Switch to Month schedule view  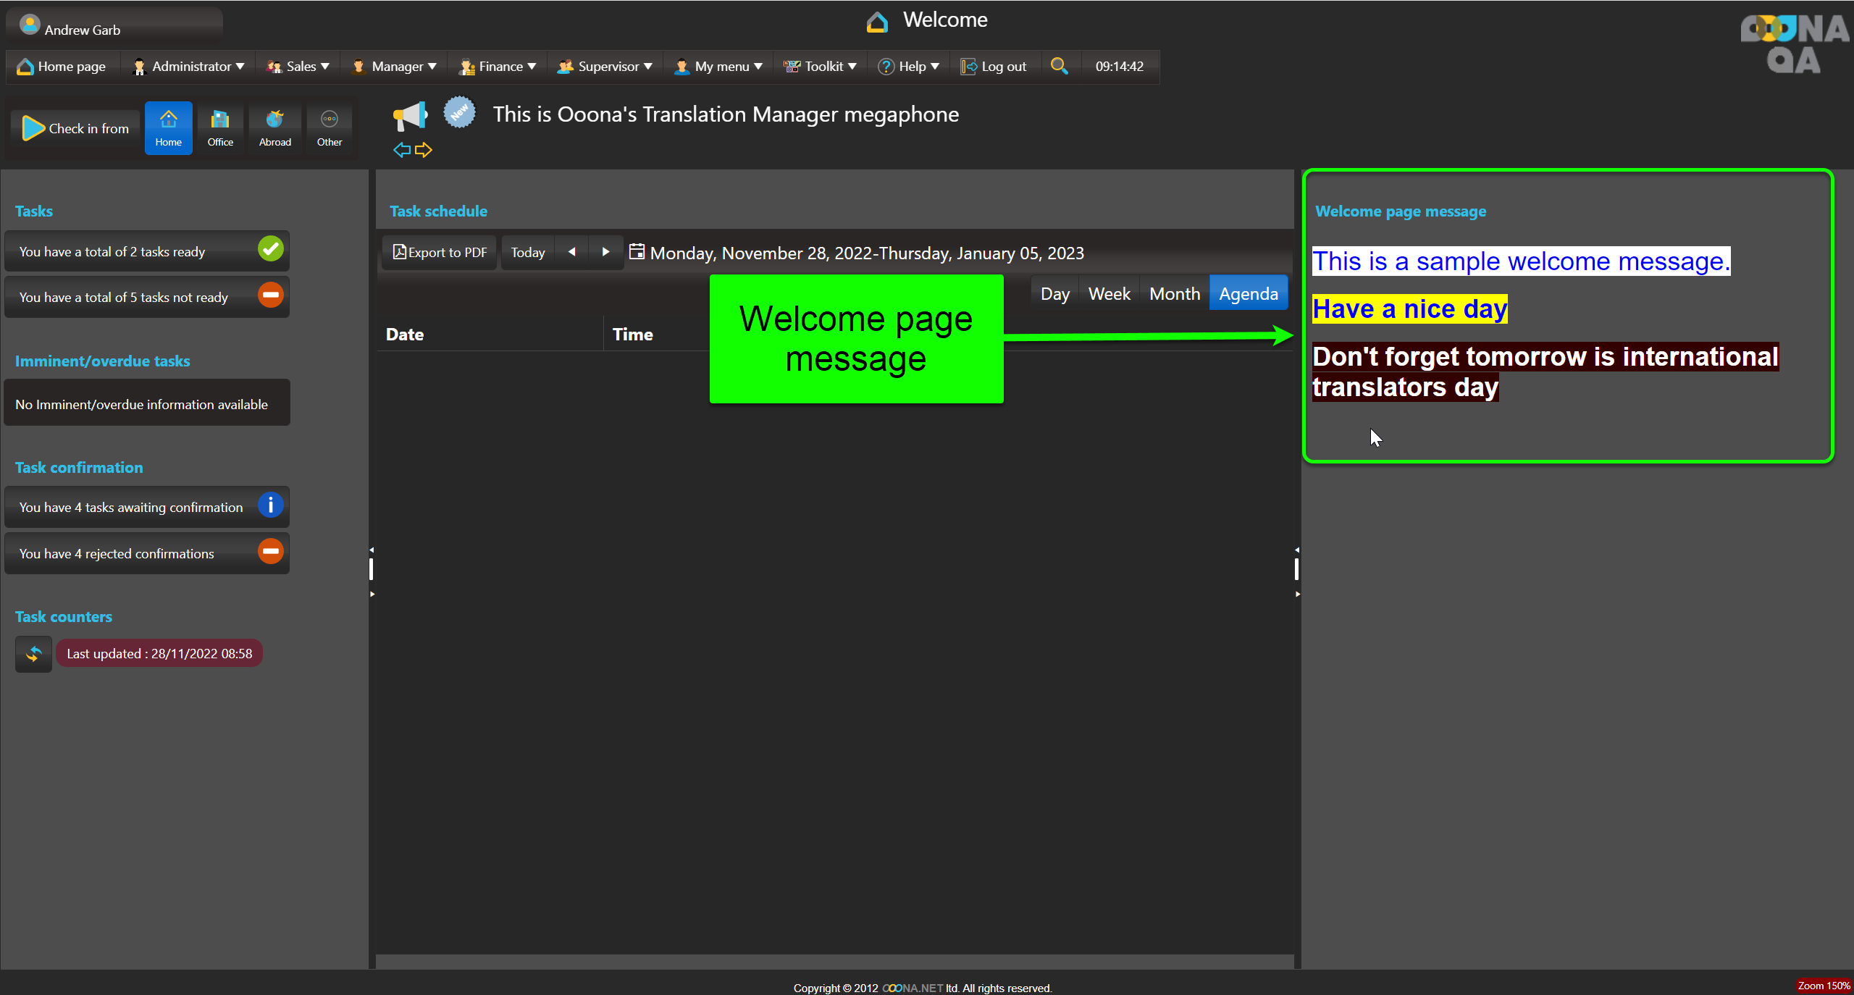click(1174, 294)
